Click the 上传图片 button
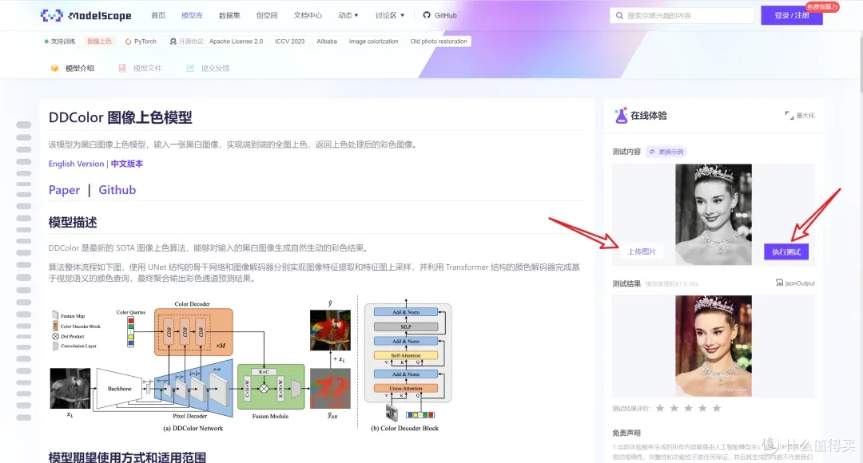This screenshot has height=463, width=863. [x=642, y=251]
